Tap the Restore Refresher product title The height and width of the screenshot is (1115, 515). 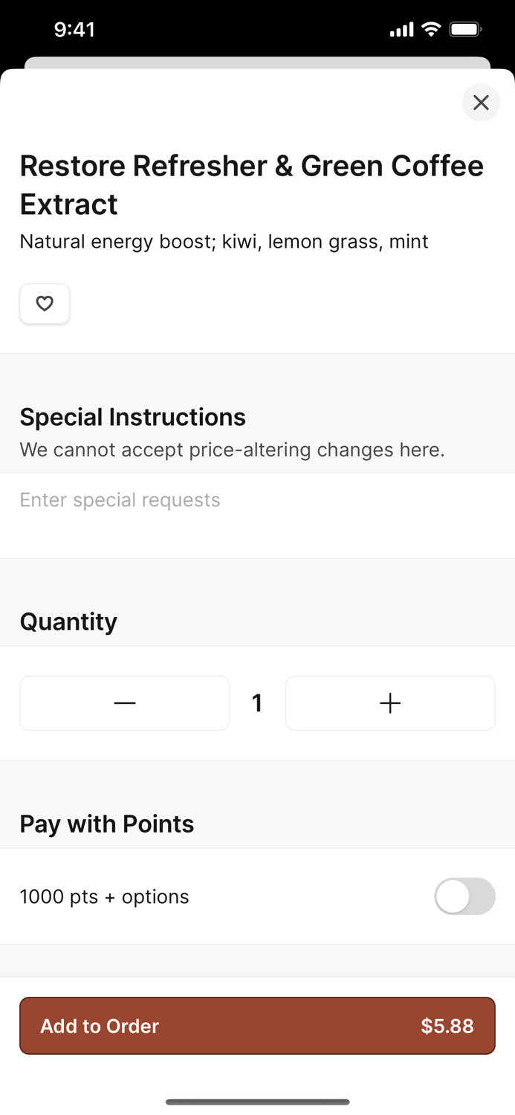click(252, 184)
